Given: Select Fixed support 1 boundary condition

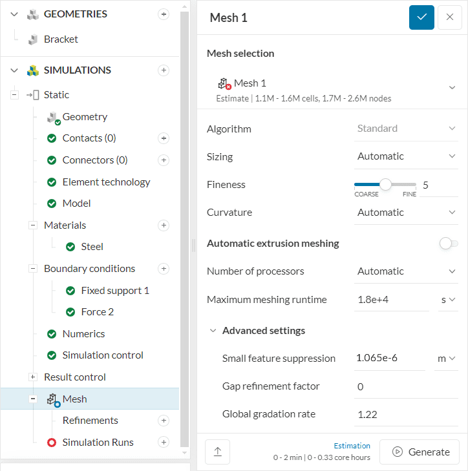Looking at the screenshot, I should (114, 291).
